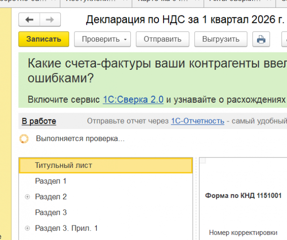
Task: Export the declaration with Выгрузить
Action: [x=221, y=39]
